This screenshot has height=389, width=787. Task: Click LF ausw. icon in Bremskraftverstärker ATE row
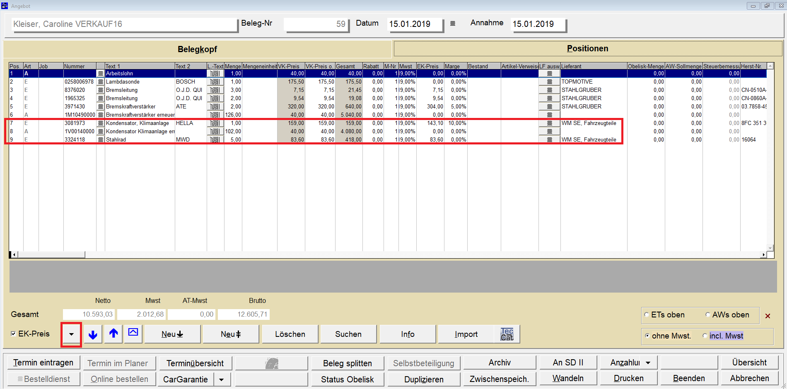point(549,107)
